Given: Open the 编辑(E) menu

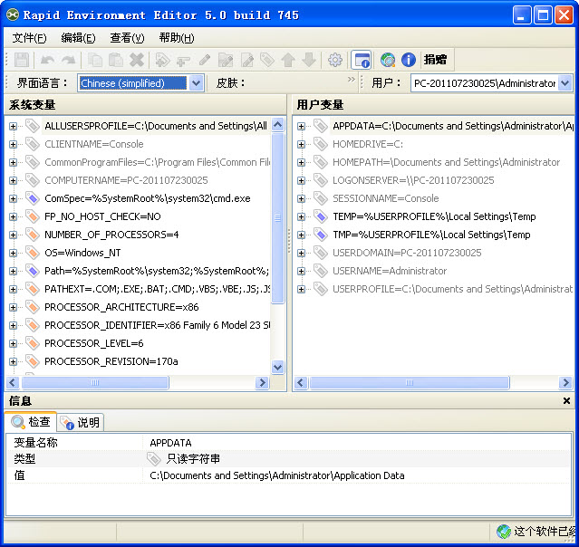Looking at the screenshot, I should point(78,38).
